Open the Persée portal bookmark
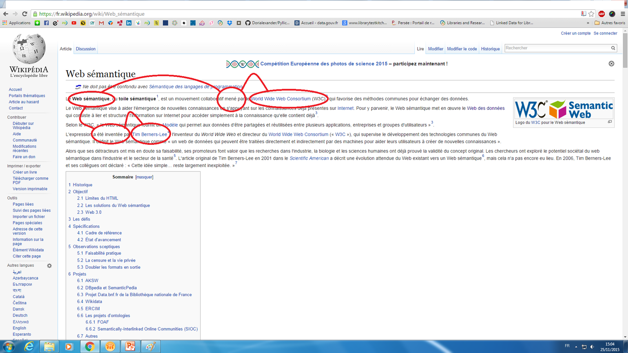 [413, 23]
